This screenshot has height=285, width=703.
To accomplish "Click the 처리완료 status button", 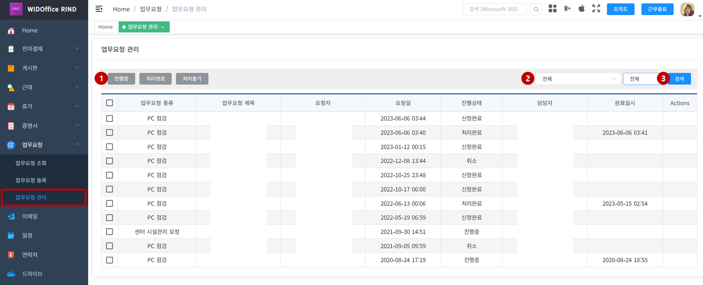I will pyautogui.click(x=155, y=79).
